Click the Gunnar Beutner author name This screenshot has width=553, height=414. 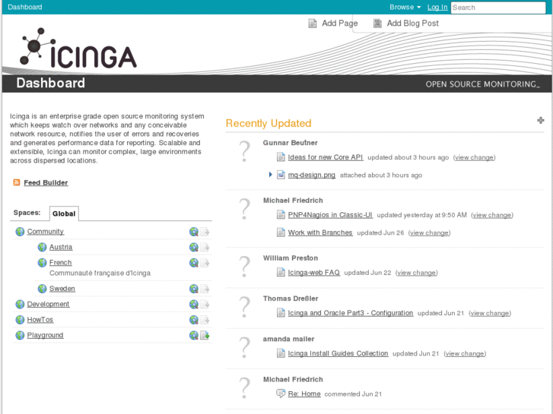click(x=291, y=143)
